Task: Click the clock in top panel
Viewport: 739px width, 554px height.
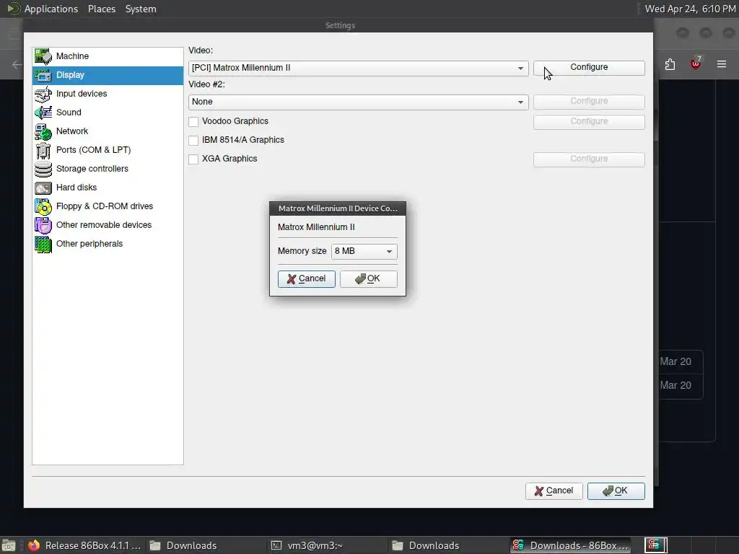Action: coord(690,9)
